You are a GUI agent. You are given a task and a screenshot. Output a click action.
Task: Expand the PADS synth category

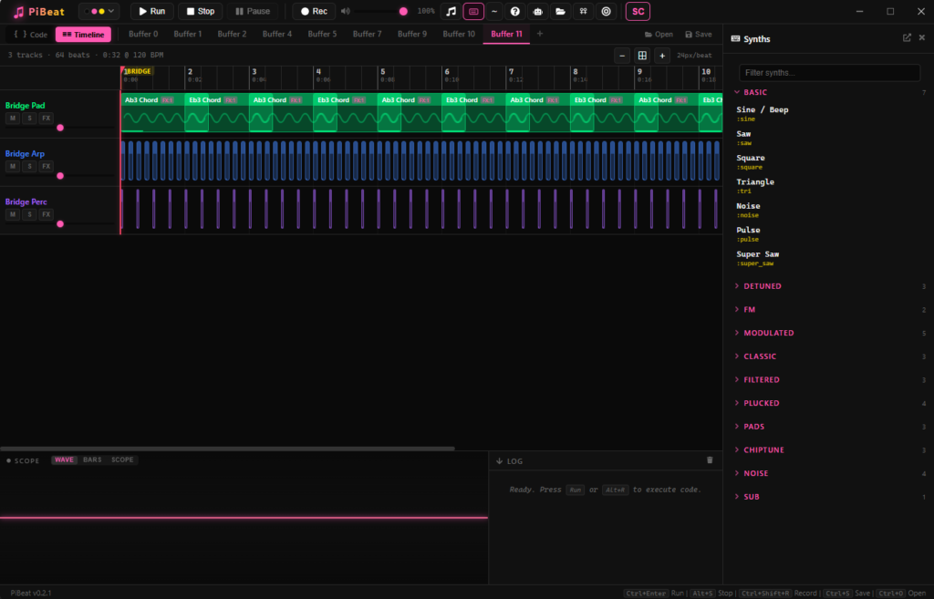pos(753,427)
